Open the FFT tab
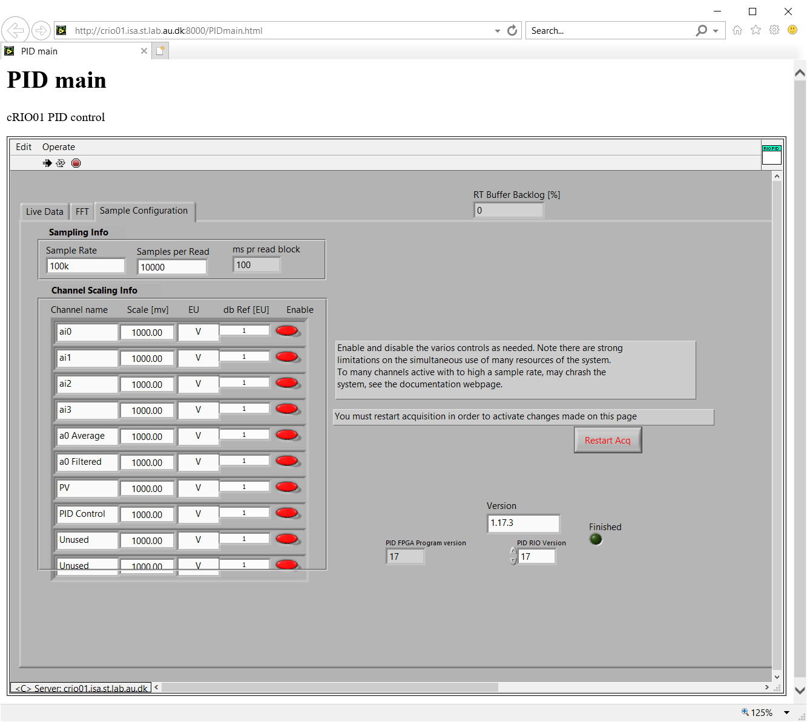 [82, 212]
